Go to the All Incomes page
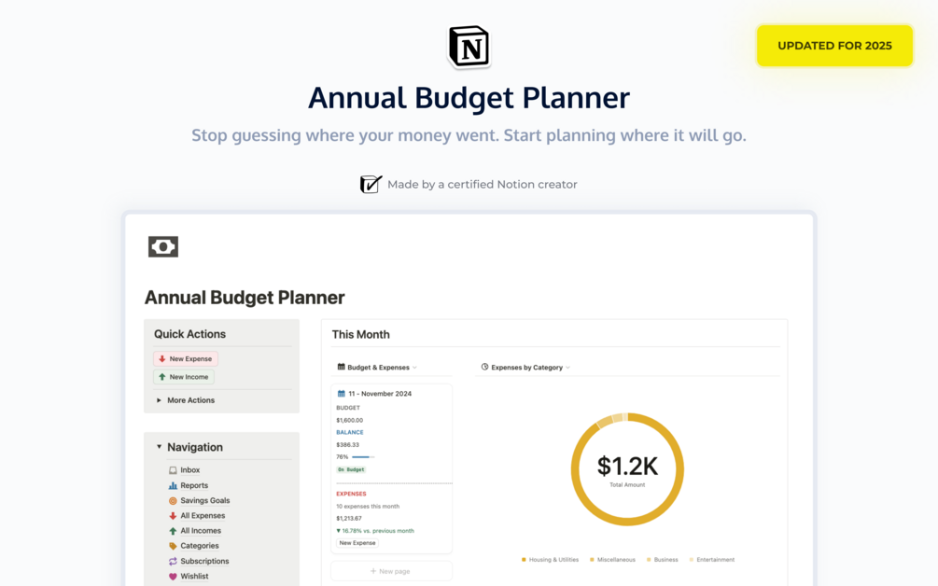 [x=200, y=531]
